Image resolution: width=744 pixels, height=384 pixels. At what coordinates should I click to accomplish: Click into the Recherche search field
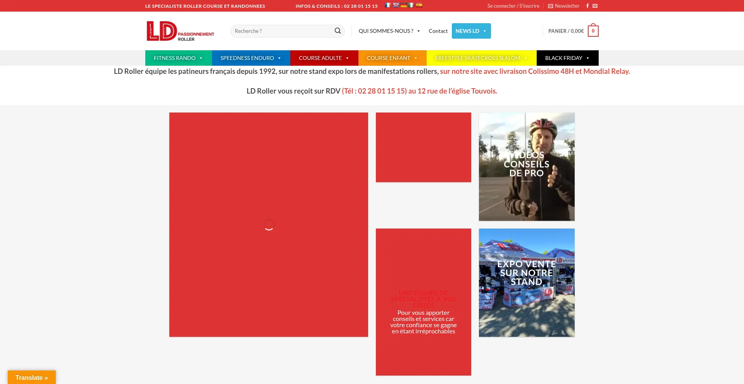(x=283, y=31)
